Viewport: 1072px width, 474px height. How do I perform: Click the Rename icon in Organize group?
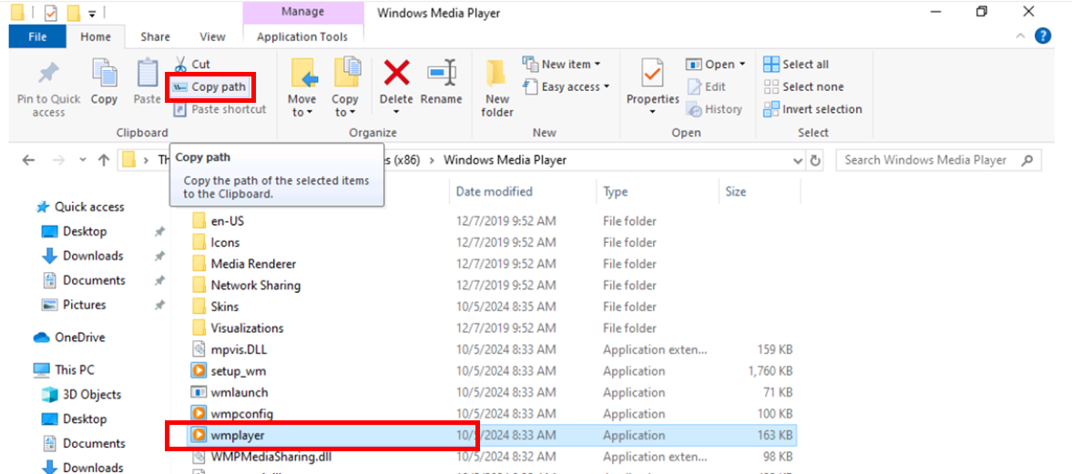(x=441, y=76)
